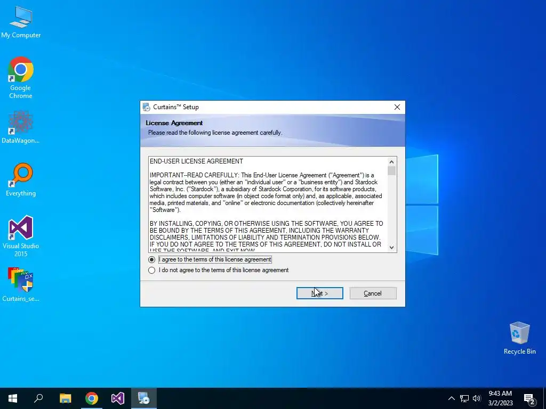Screen dimensions: 546x409
Task: Click the END-USER LICENSE AGREEMENT heading text
Action: (196, 161)
